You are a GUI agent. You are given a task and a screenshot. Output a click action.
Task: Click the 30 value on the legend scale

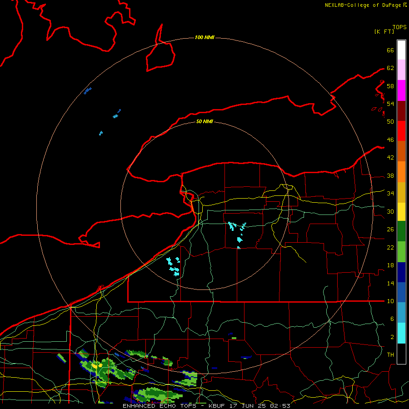click(390, 211)
